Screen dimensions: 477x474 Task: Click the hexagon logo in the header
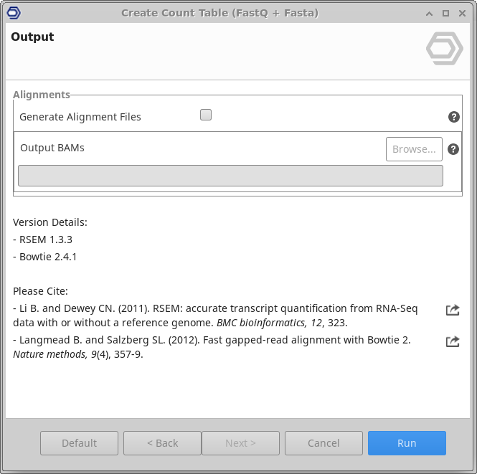click(445, 49)
